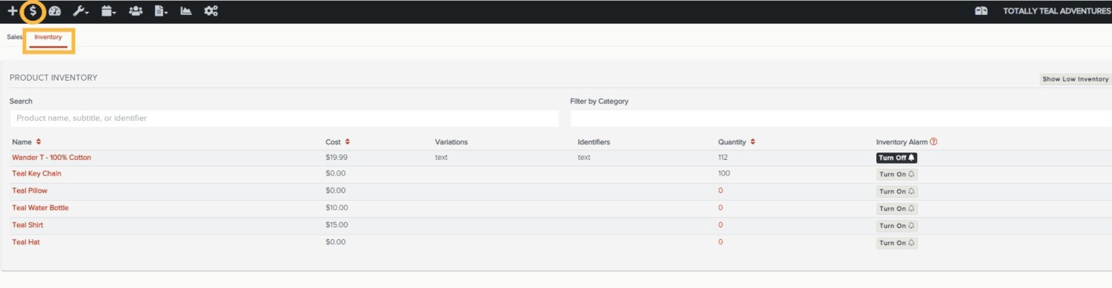1112x288 pixels.
Task: Click the plus add-new icon
Action: (x=13, y=11)
